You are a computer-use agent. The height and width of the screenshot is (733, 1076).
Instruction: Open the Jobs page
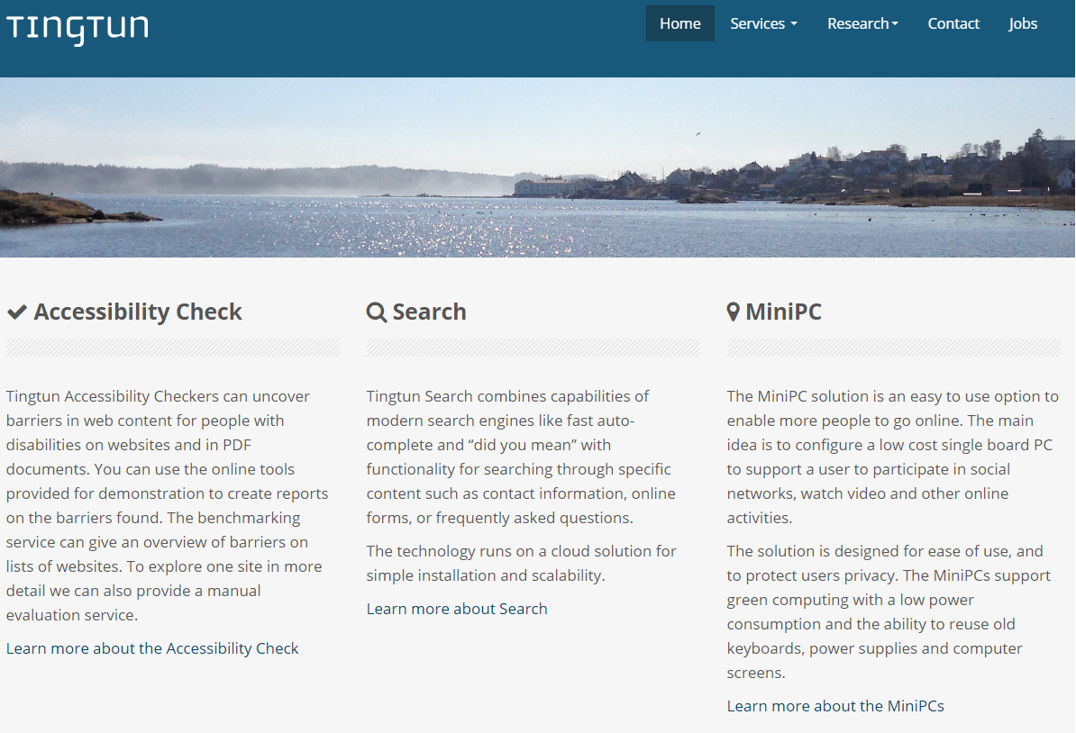click(x=1023, y=23)
